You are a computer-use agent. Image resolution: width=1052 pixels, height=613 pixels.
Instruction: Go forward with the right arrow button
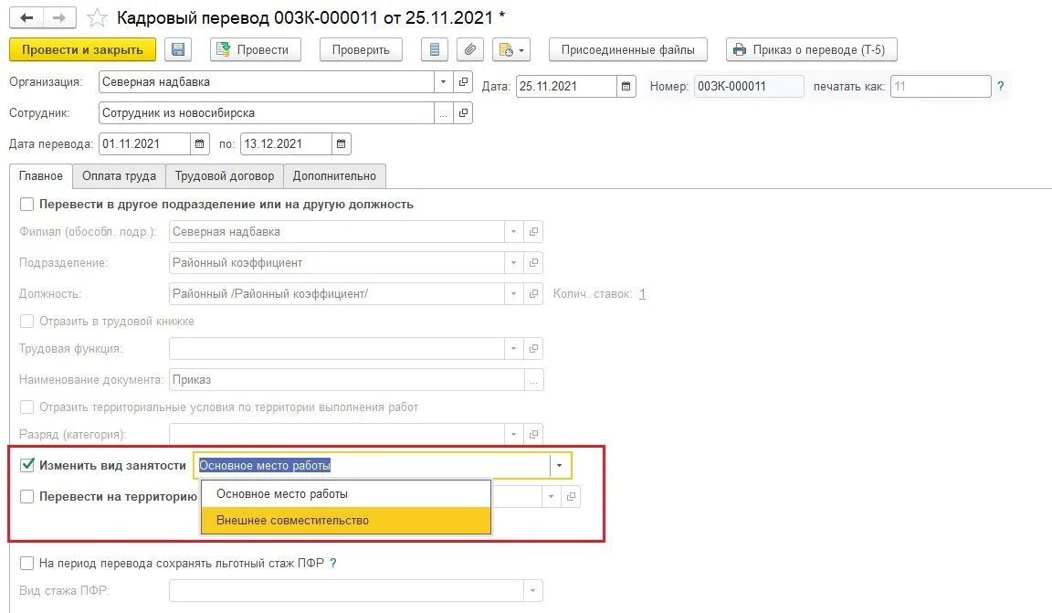tap(59, 17)
